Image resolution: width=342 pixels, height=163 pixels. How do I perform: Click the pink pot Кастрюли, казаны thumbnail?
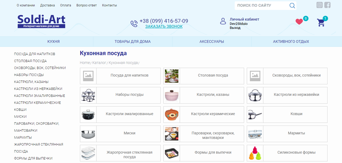coord(171,95)
